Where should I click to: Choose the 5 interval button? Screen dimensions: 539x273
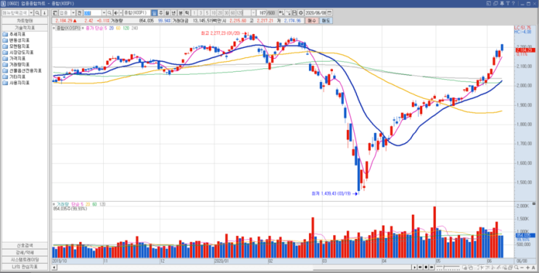tap(207, 13)
